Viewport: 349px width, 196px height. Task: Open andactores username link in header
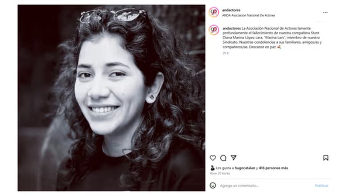[x=231, y=10]
